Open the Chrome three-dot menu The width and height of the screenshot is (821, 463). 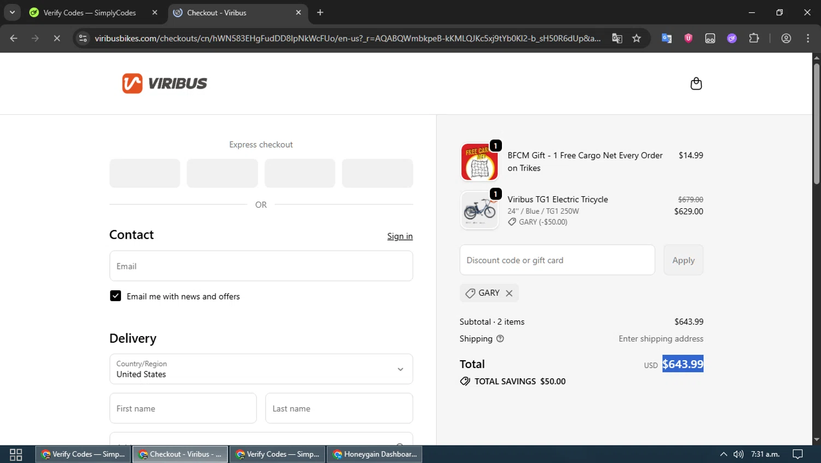click(808, 38)
